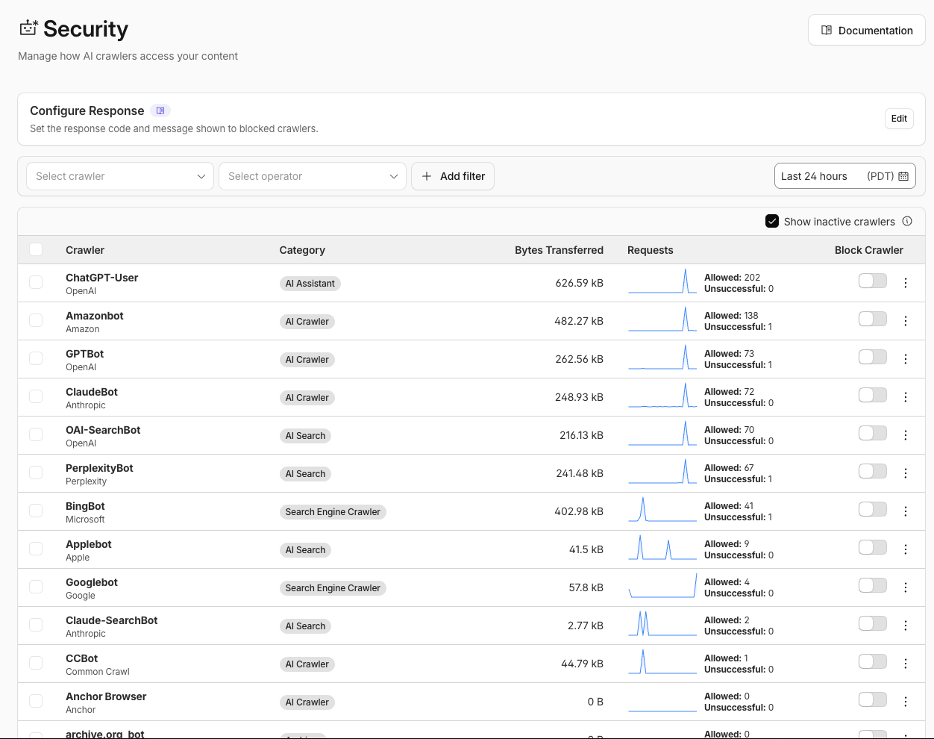The width and height of the screenshot is (934, 739).
Task: Click the calendar icon in the time range selector
Action: coord(903,176)
